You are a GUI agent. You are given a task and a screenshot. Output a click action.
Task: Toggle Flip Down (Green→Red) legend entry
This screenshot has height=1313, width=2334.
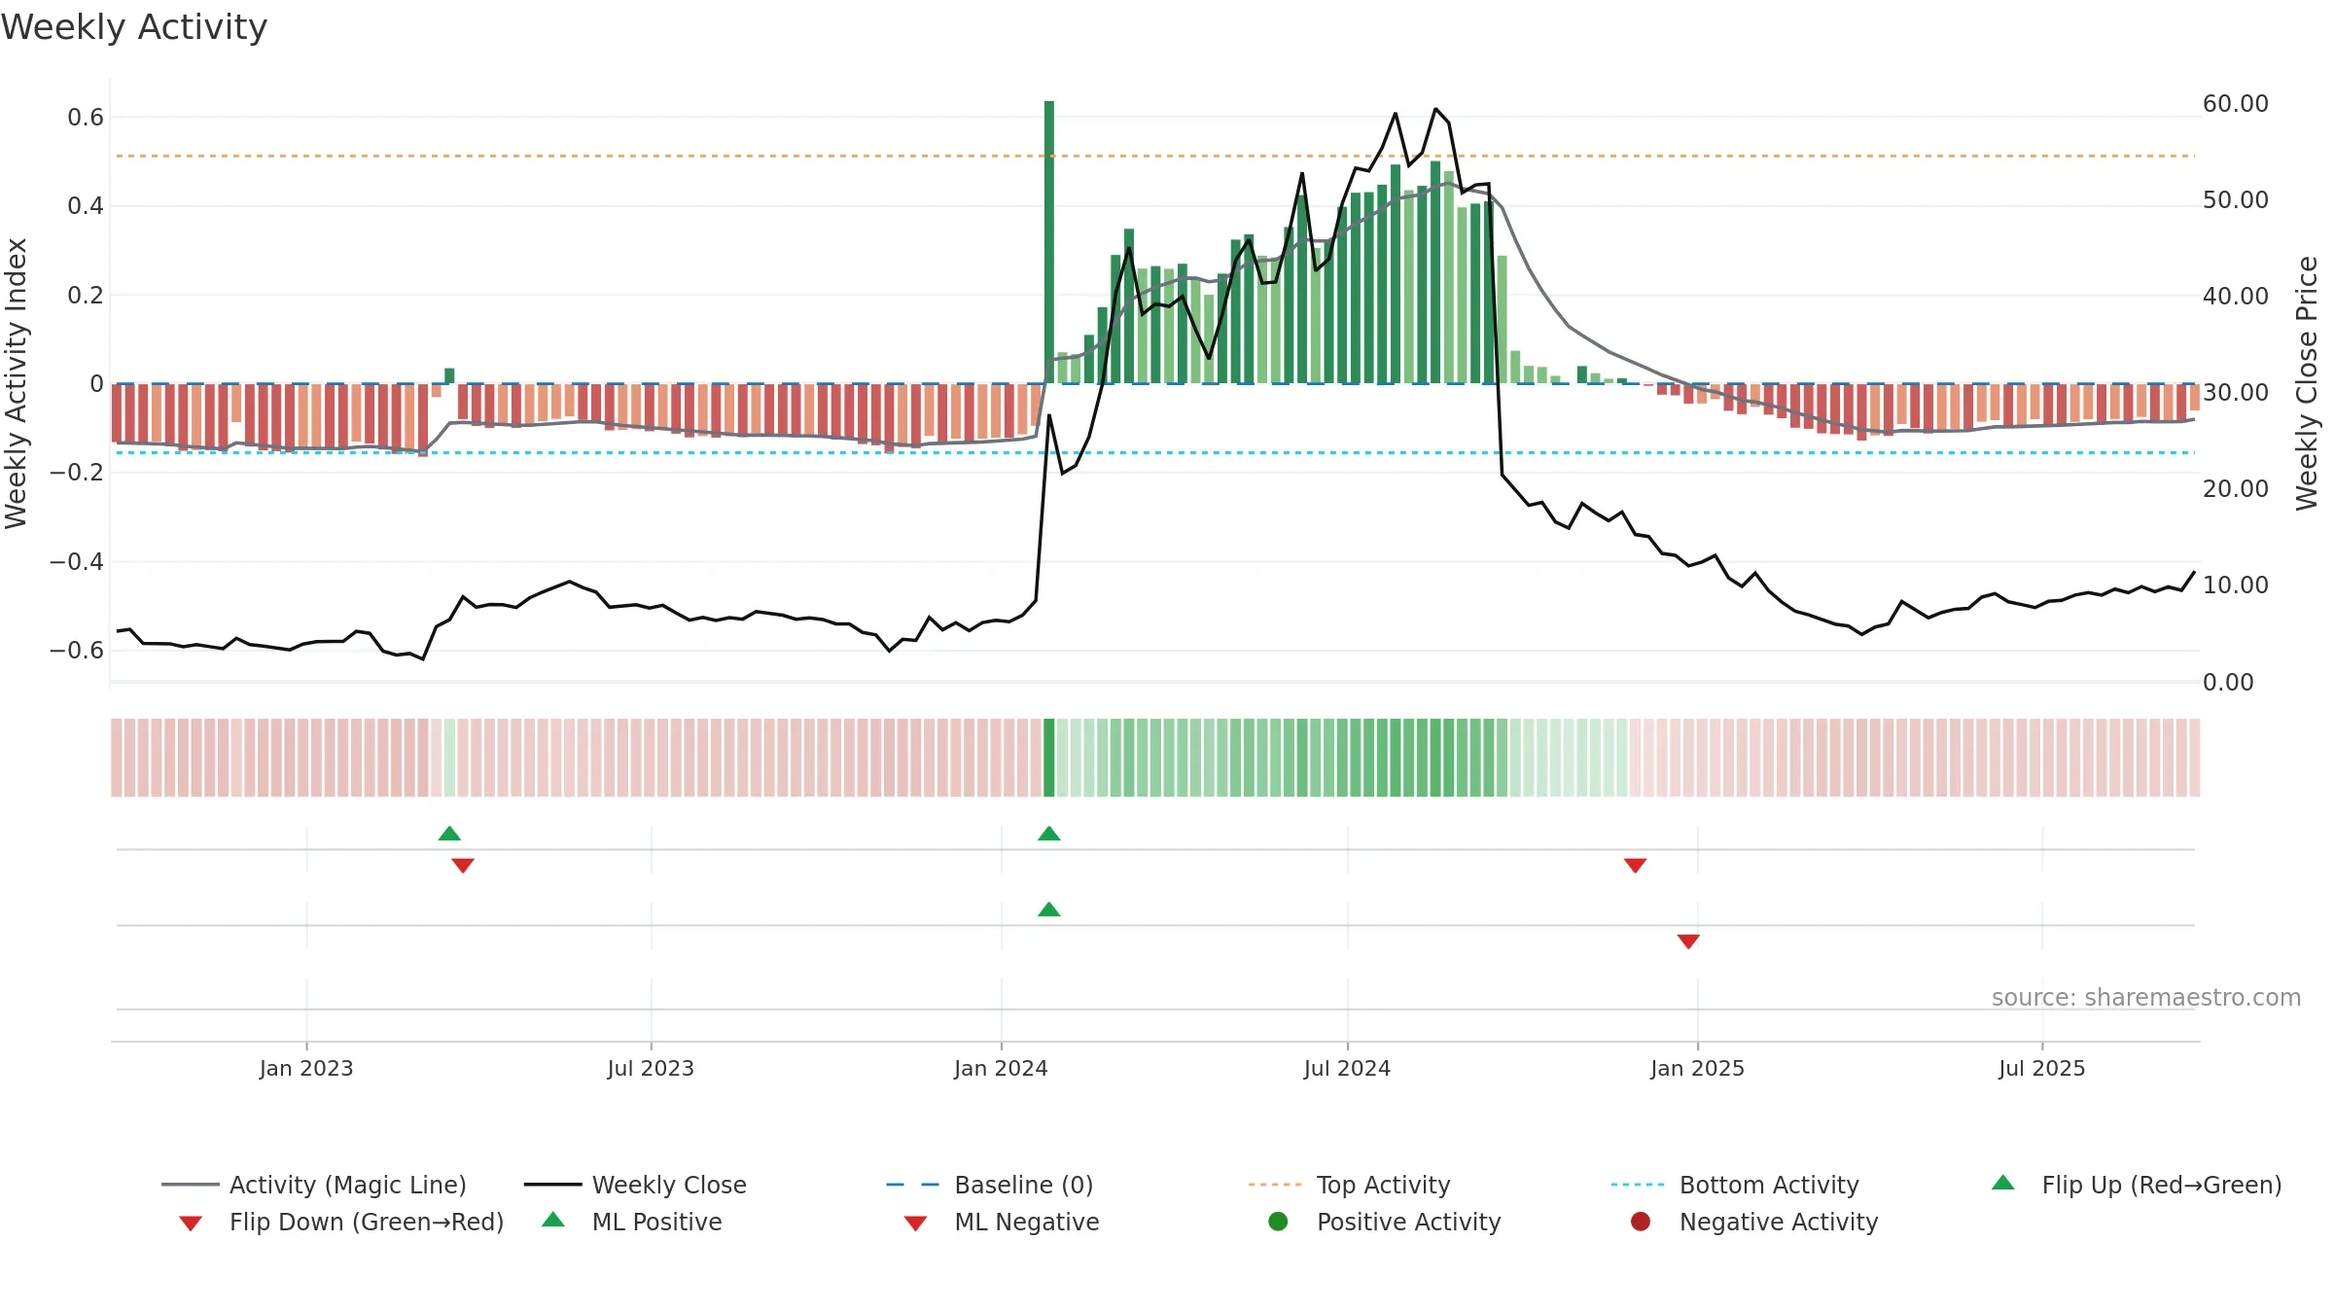(x=340, y=1222)
